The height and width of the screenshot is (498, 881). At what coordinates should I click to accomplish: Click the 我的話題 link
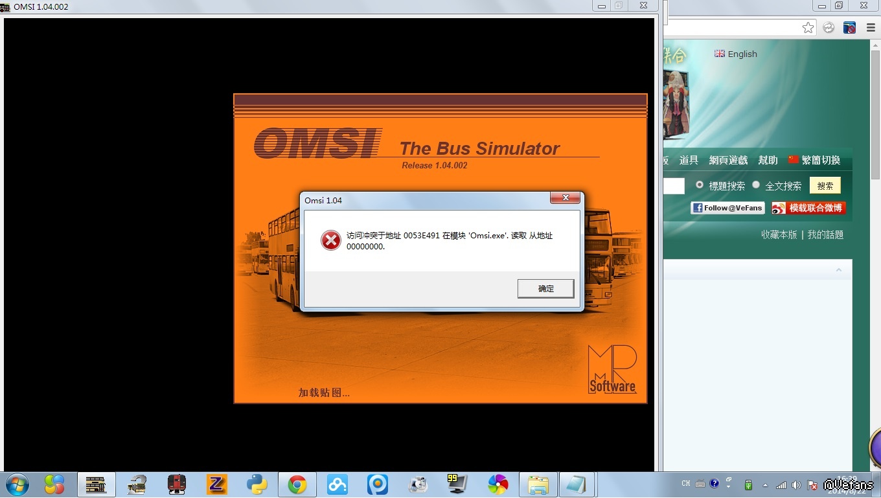pos(825,234)
